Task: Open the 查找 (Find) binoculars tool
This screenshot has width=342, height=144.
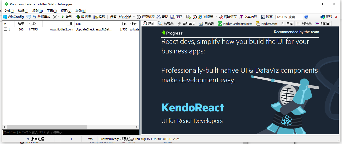Action: click(x=162, y=17)
